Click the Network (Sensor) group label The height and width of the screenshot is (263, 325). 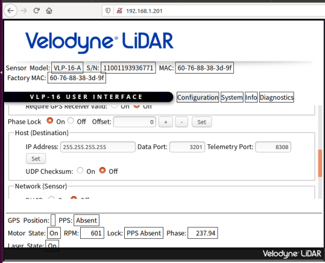coord(41,186)
